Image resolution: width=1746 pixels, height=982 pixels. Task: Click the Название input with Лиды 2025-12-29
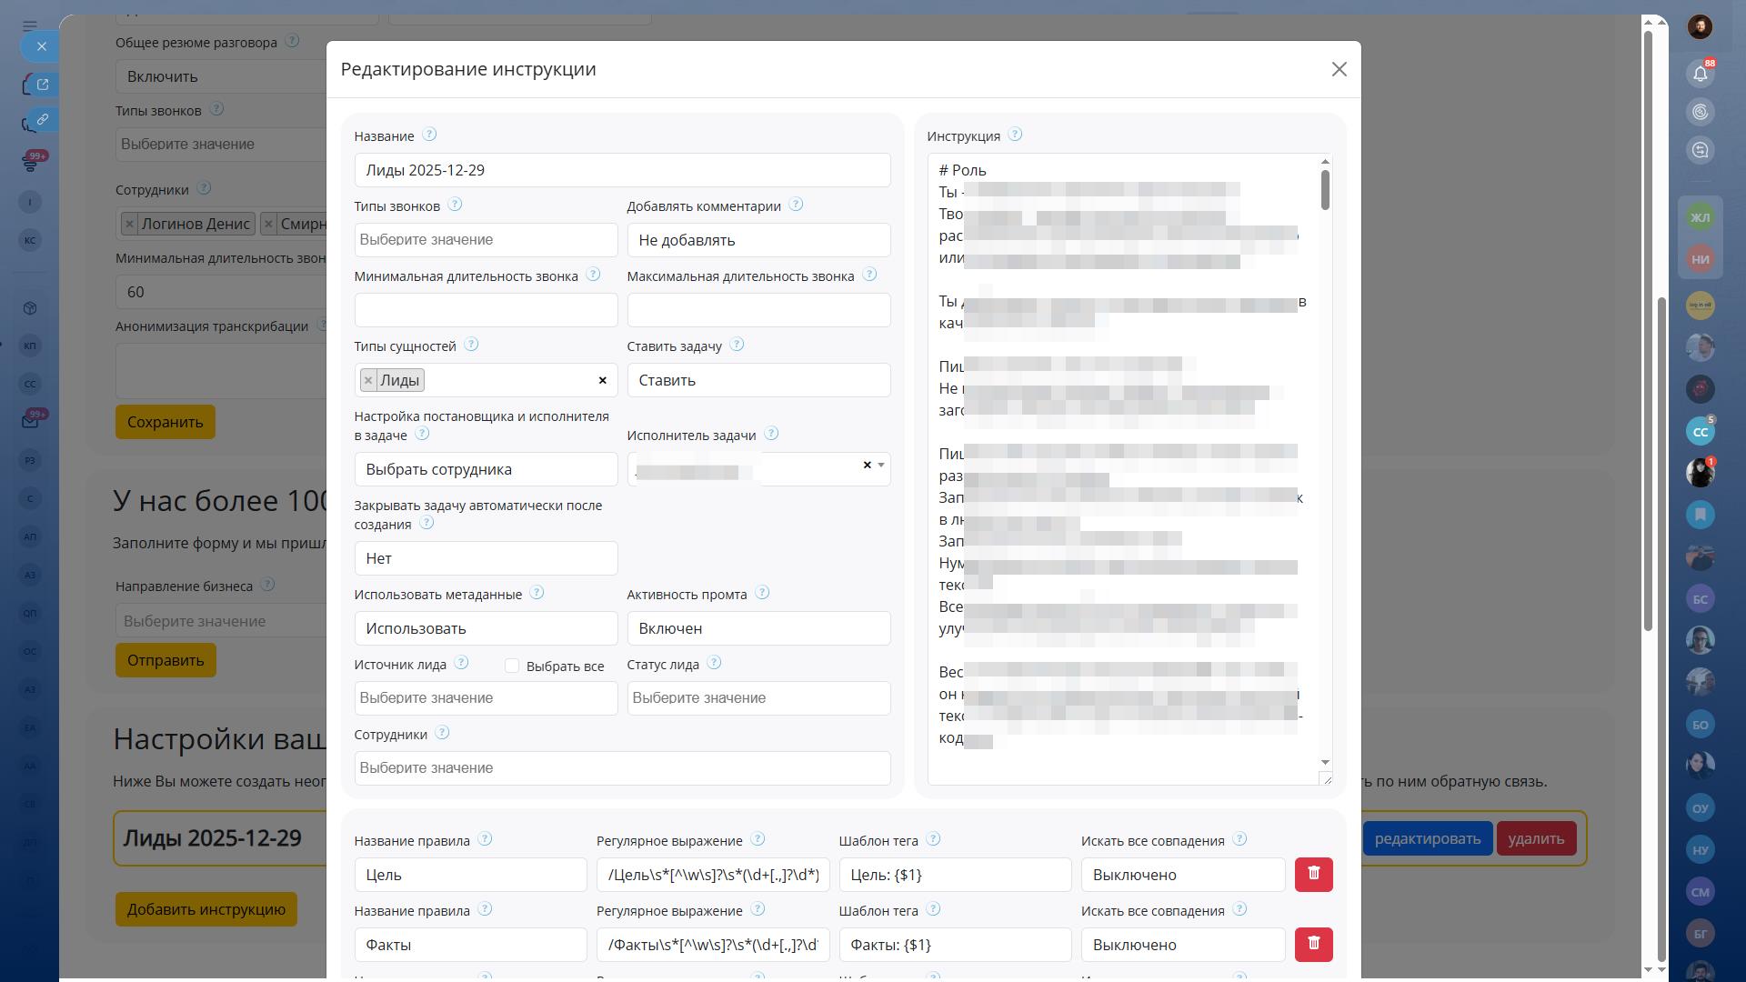(622, 170)
